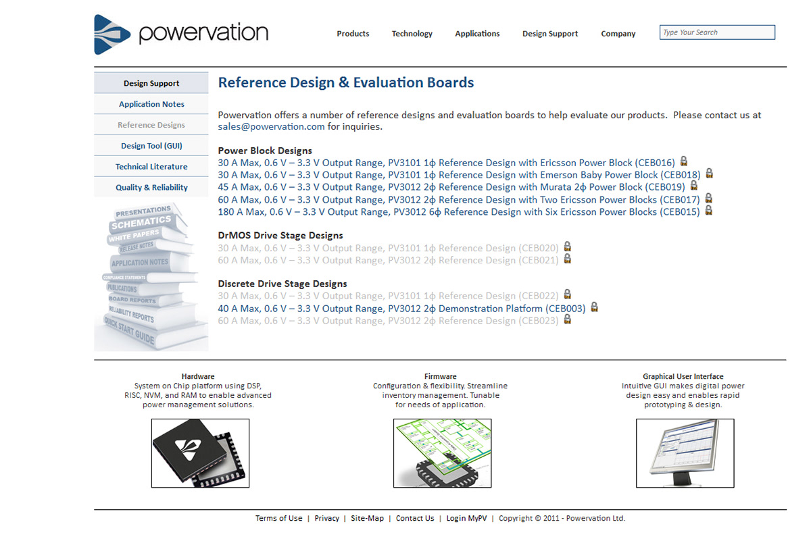Open the Applications menu

(477, 34)
